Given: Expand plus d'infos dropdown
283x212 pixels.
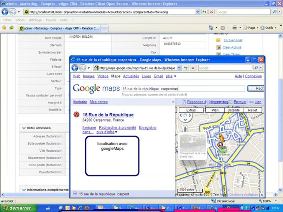Looking at the screenshot, I should pos(107,132).
